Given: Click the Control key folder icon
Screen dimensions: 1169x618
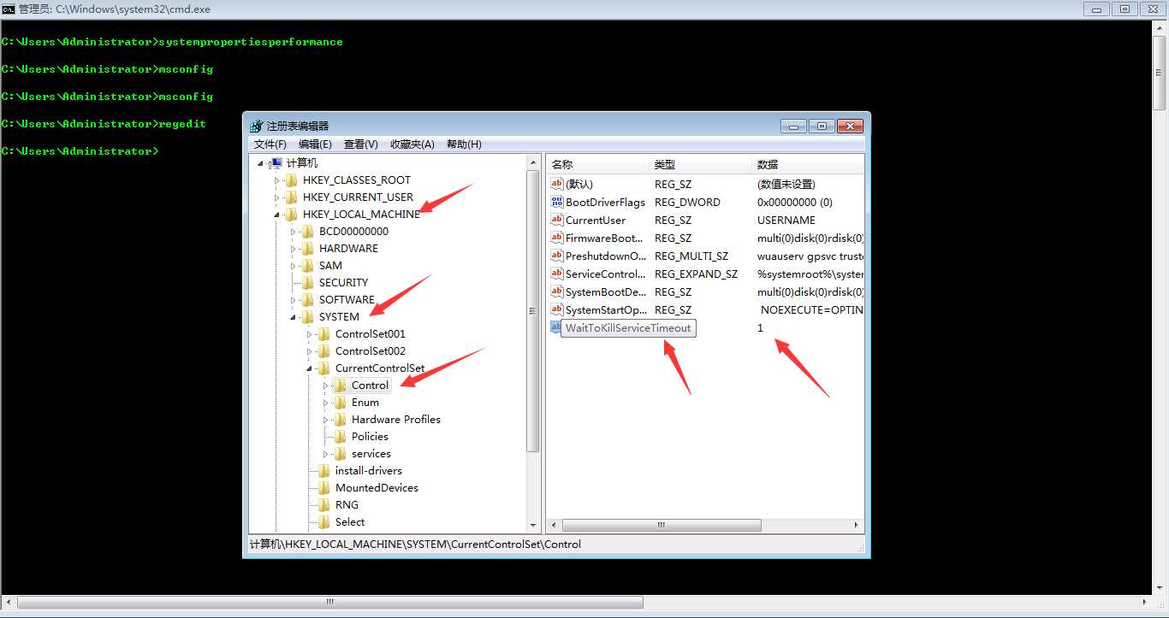Looking at the screenshot, I should point(341,385).
